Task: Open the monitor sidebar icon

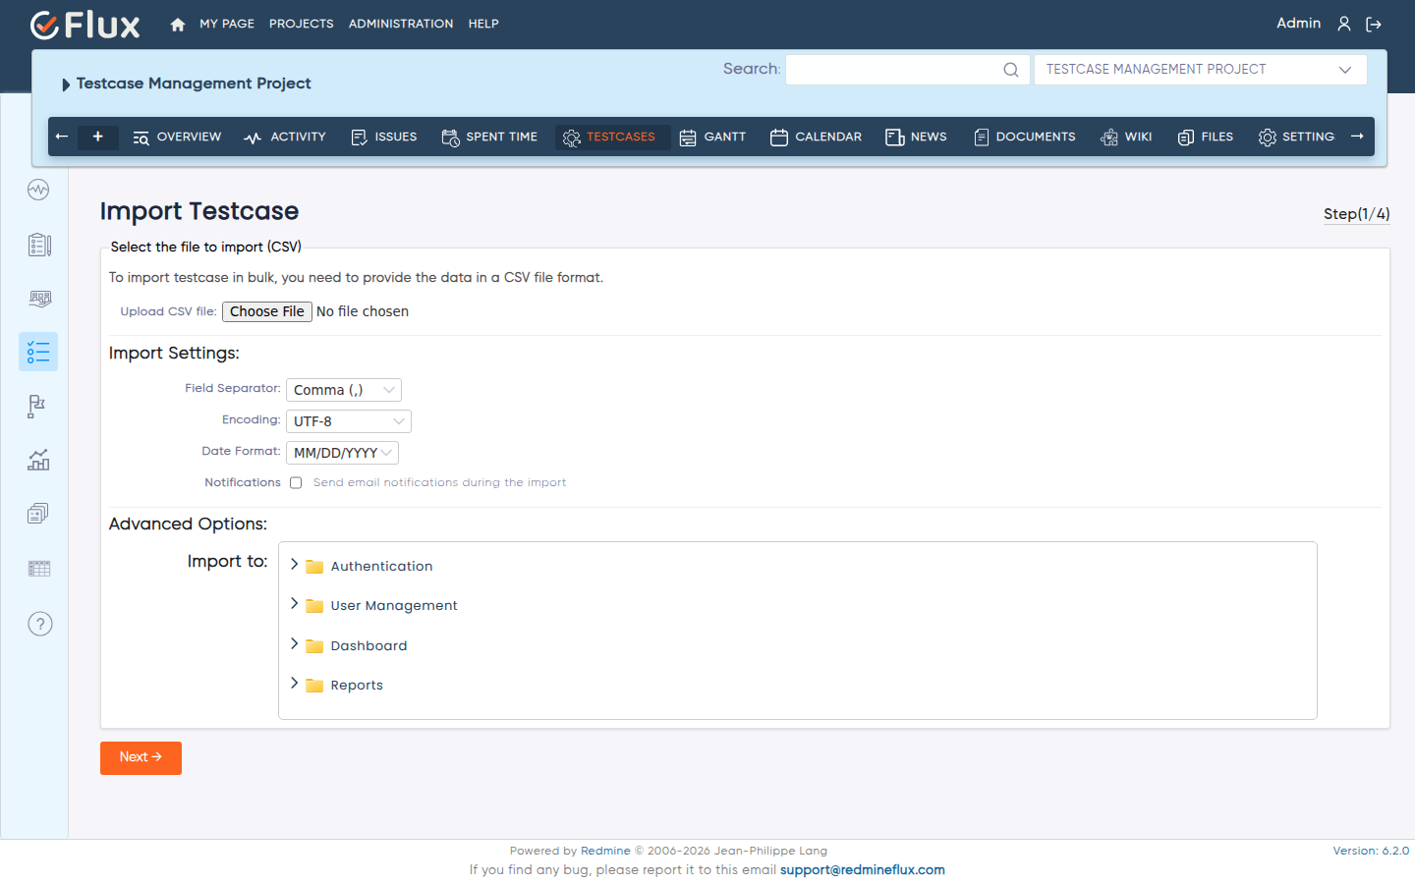Action: [x=39, y=299]
